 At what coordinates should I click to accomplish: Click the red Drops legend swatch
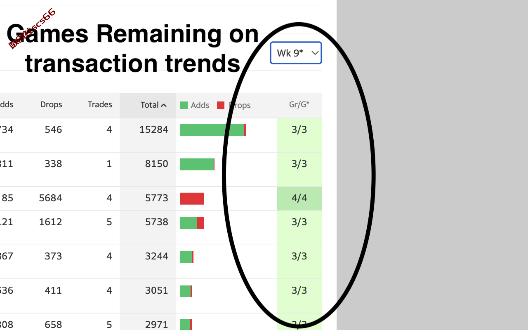[x=221, y=105]
